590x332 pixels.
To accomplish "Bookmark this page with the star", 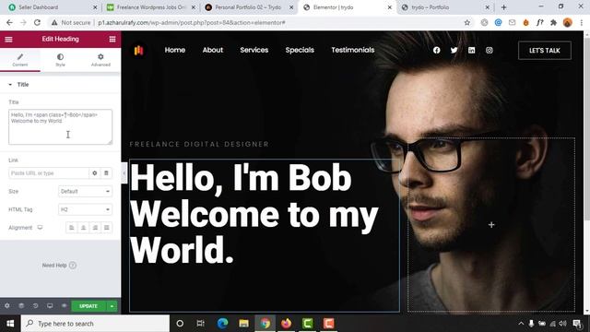I will (x=467, y=22).
